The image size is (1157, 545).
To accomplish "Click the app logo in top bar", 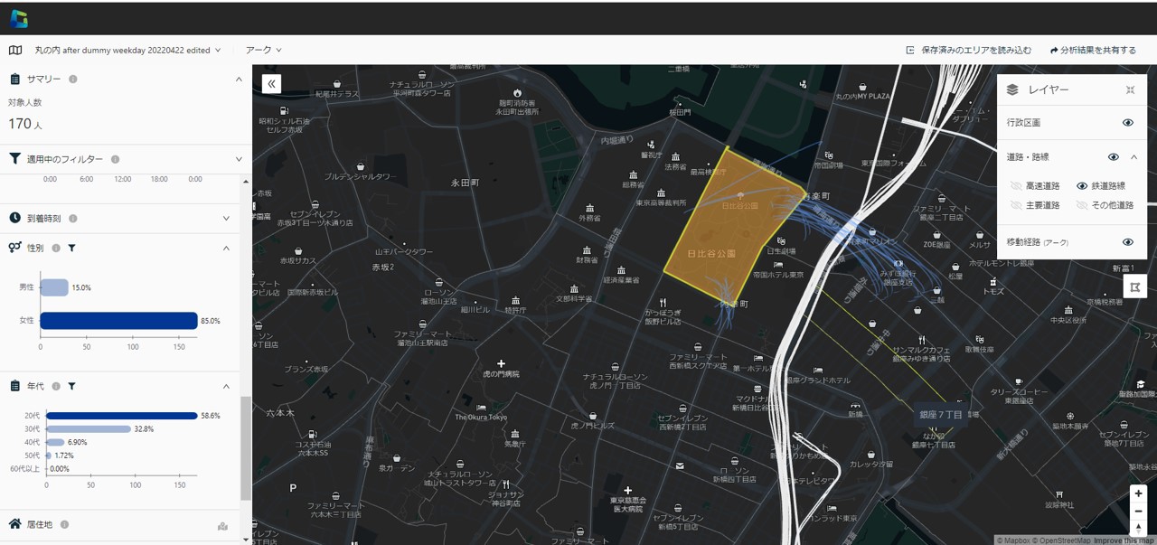I will (18, 18).
